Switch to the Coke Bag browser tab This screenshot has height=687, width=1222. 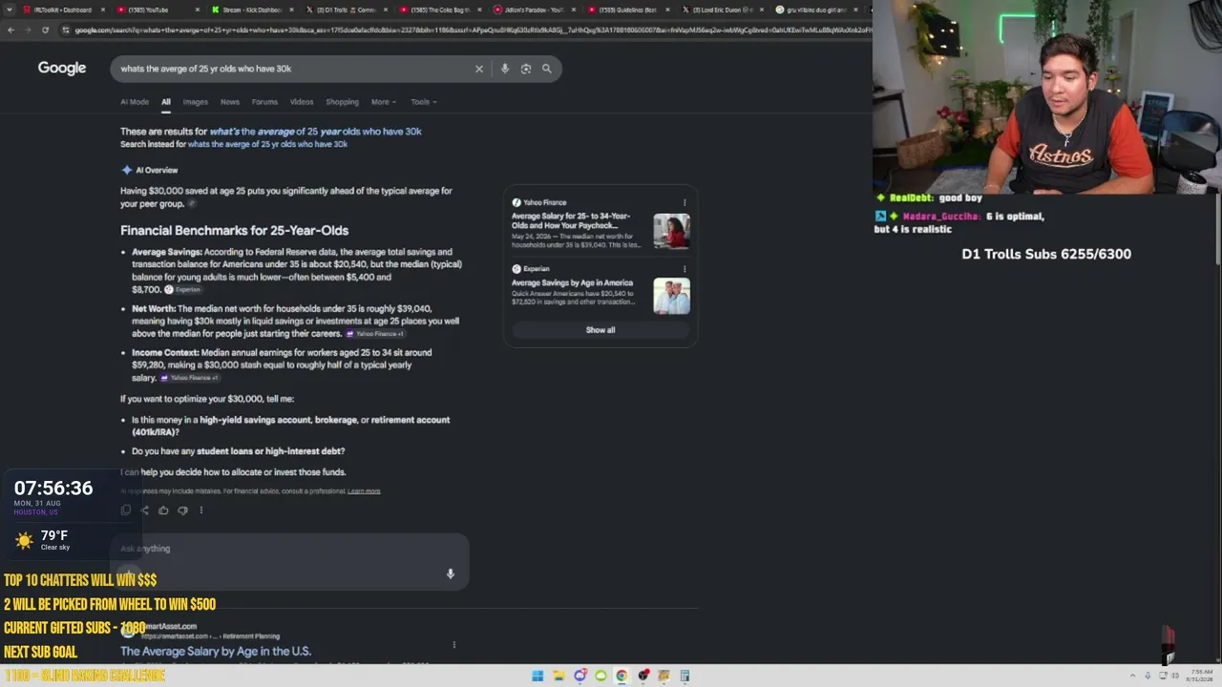[x=439, y=10]
